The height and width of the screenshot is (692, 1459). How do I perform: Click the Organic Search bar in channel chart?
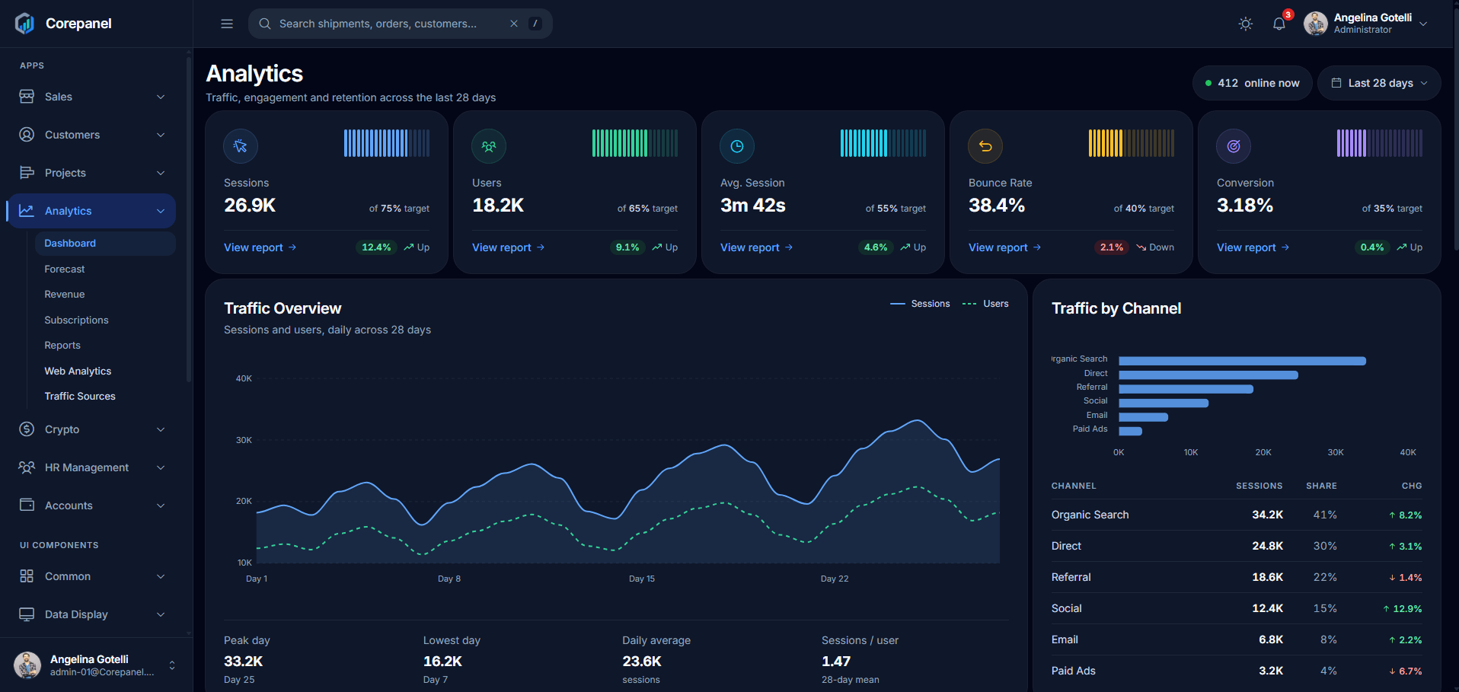[x=1242, y=361]
